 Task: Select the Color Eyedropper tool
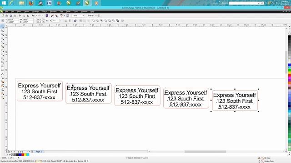(2, 86)
